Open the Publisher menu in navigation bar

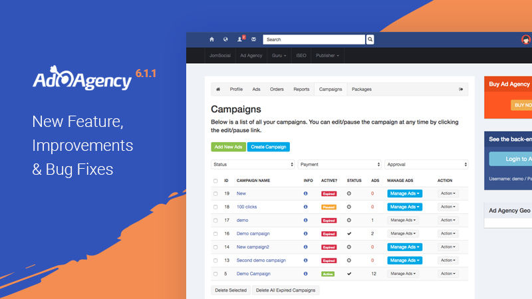click(x=327, y=56)
